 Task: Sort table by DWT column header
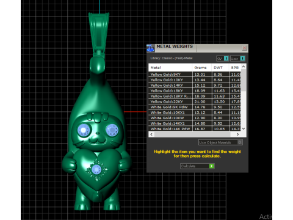[220, 68]
